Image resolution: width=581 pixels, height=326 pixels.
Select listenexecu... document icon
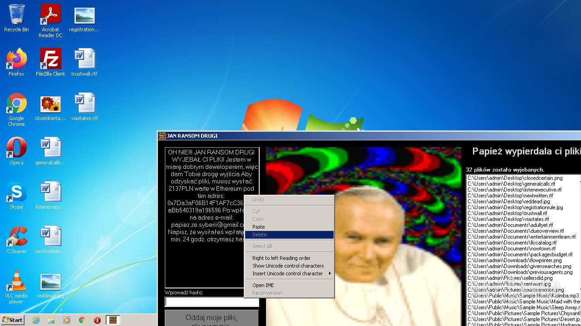point(50,196)
